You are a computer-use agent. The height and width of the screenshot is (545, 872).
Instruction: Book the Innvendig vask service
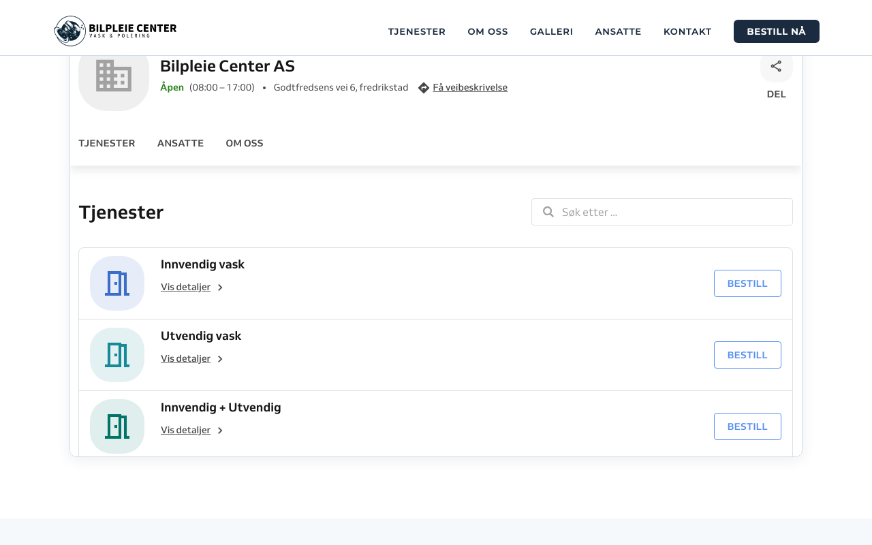(747, 283)
